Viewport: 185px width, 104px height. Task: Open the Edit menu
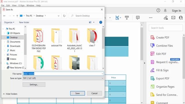coord(8,5)
